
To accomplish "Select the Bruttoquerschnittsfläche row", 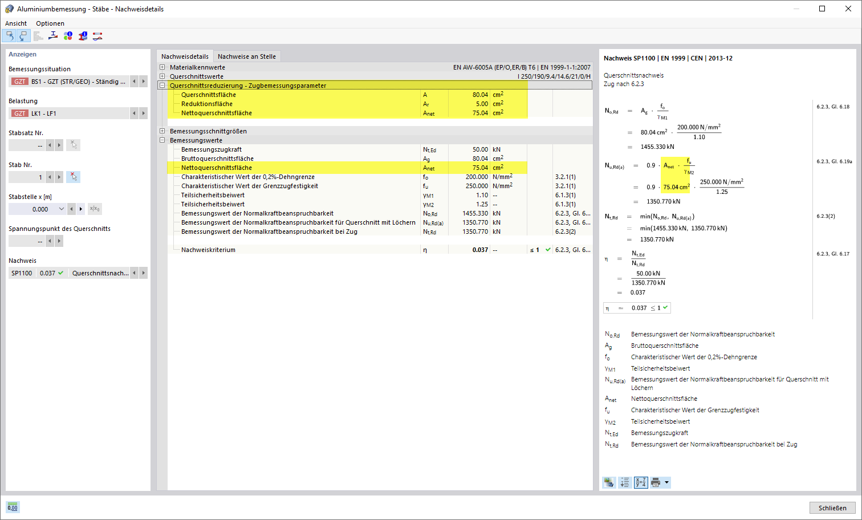I will pyautogui.click(x=380, y=159).
